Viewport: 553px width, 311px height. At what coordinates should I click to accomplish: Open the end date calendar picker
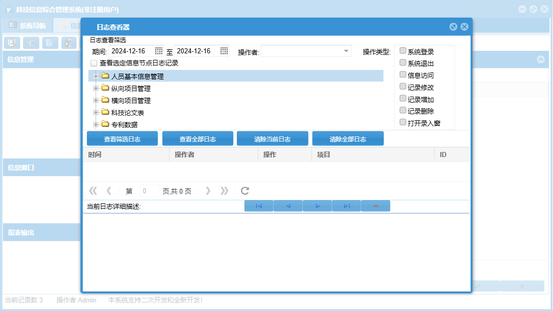pos(224,51)
